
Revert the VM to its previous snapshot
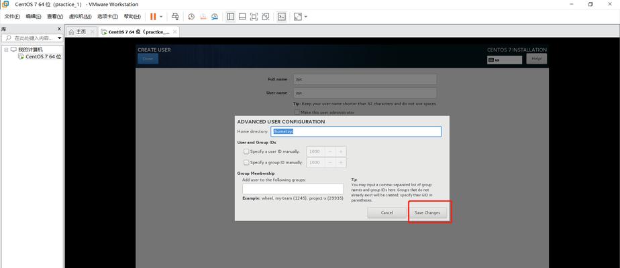pos(203,17)
